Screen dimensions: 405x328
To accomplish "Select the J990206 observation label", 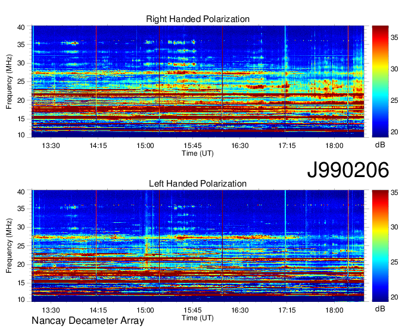I will [348, 170].
